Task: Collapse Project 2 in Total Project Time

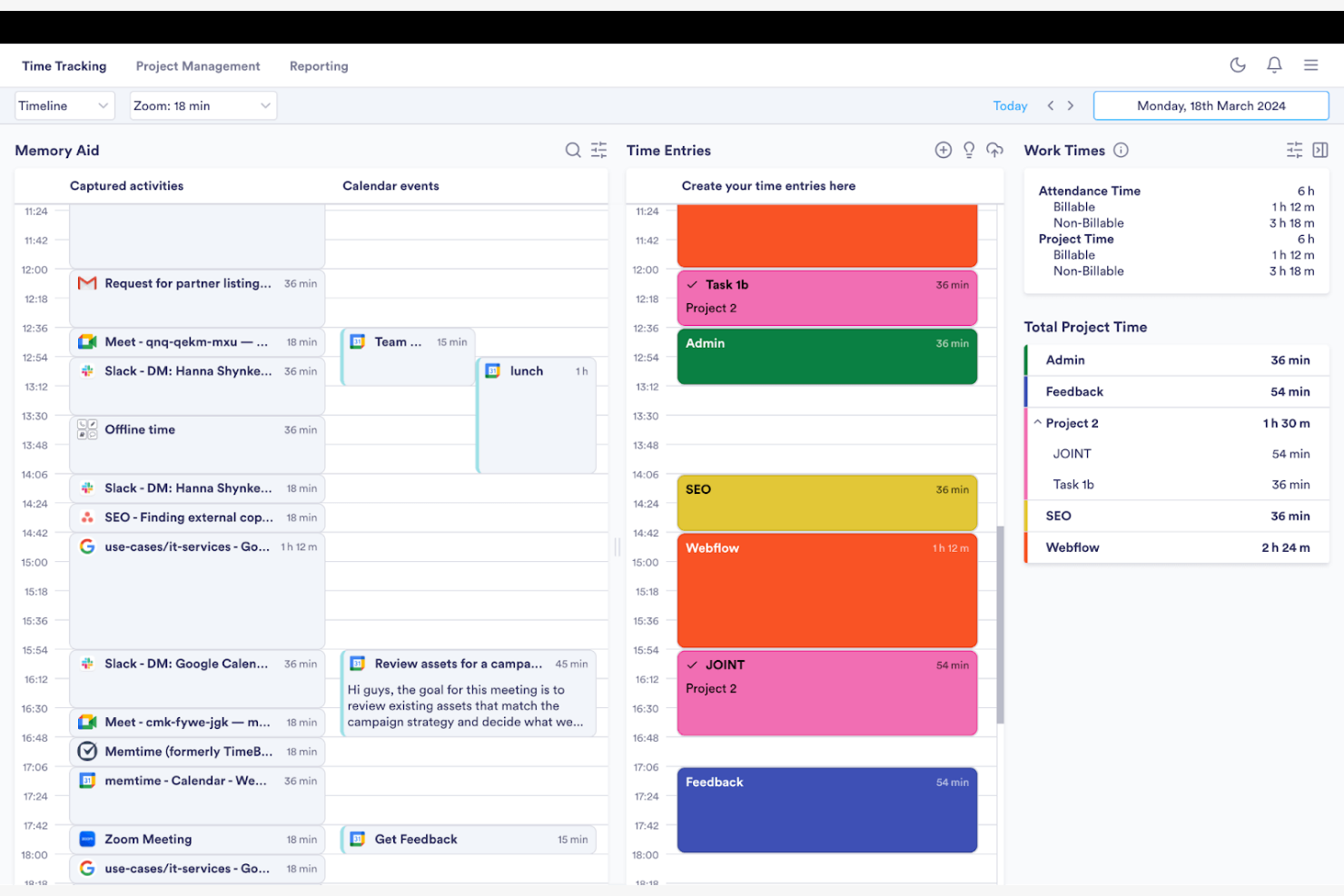Action: tap(1036, 422)
